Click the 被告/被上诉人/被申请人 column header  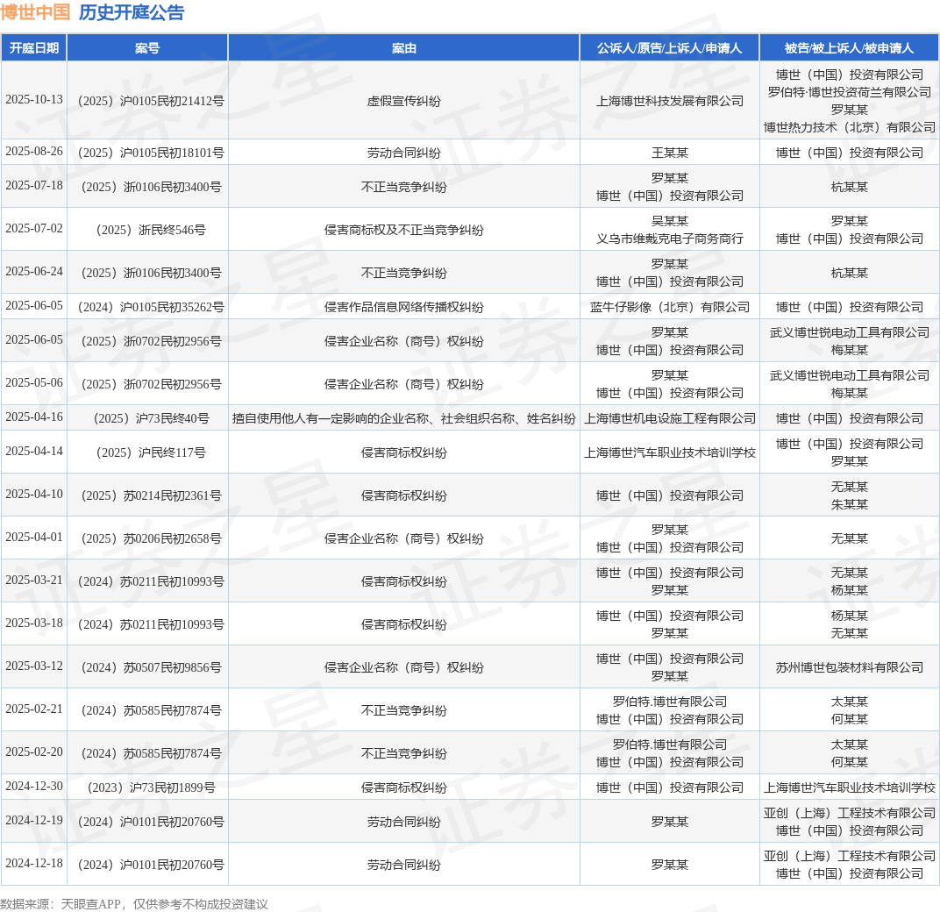tap(849, 48)
